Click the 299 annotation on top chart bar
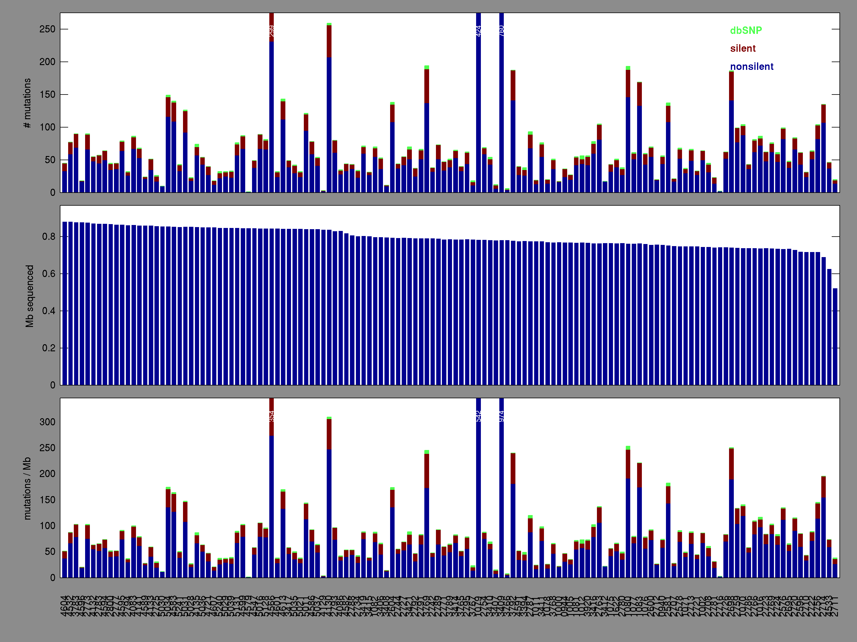The width and height of the screenshot is (857, 642). point(272,31)
